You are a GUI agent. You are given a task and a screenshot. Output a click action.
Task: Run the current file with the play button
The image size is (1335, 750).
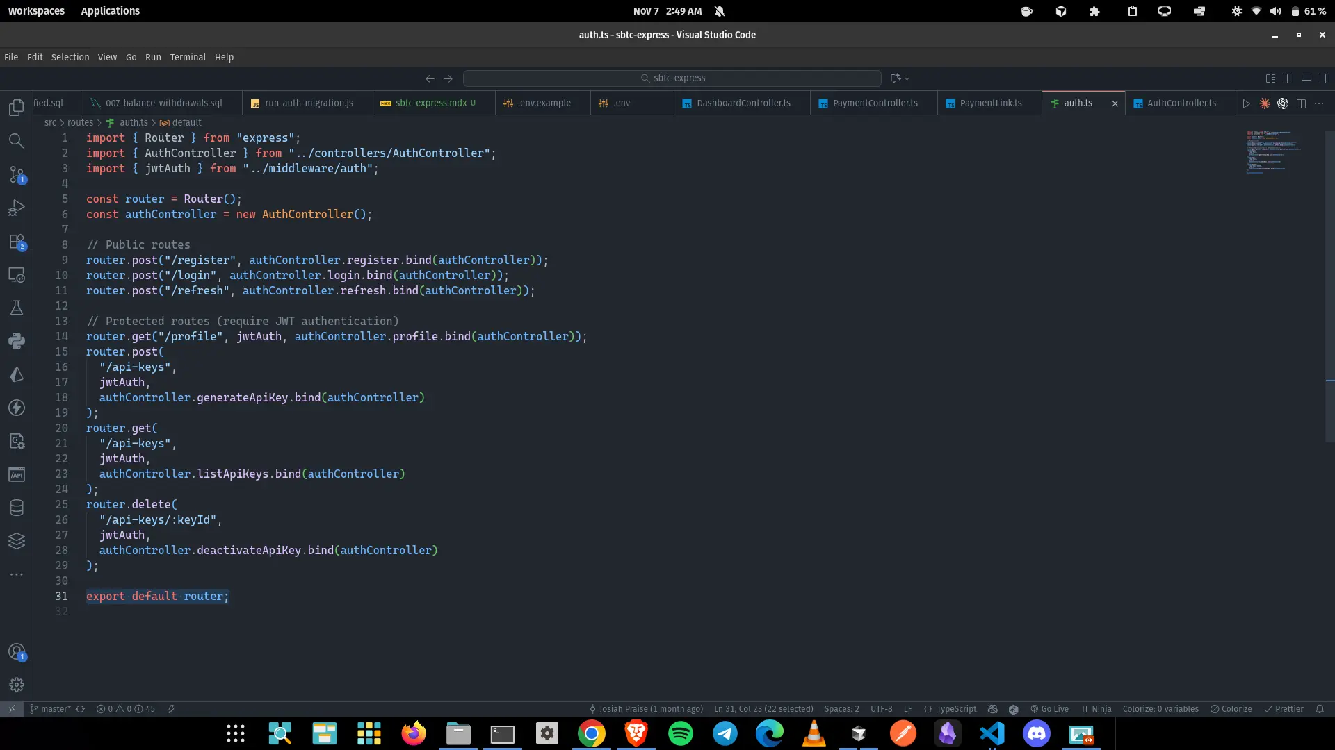point(1247,103)
